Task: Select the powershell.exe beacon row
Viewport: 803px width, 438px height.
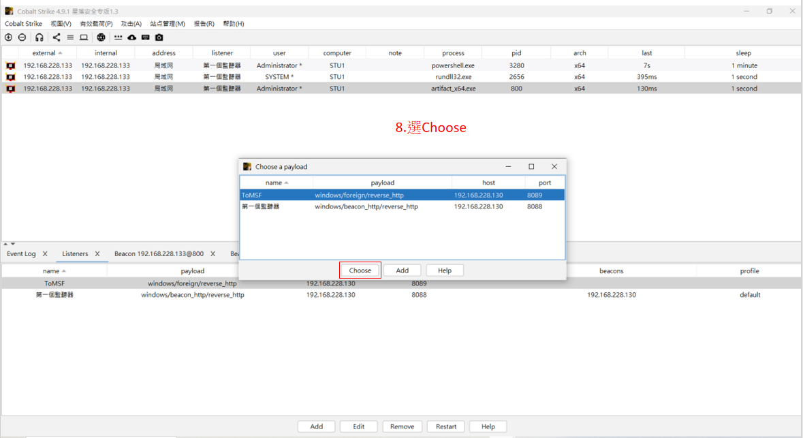Action: (x=402, y=65)
